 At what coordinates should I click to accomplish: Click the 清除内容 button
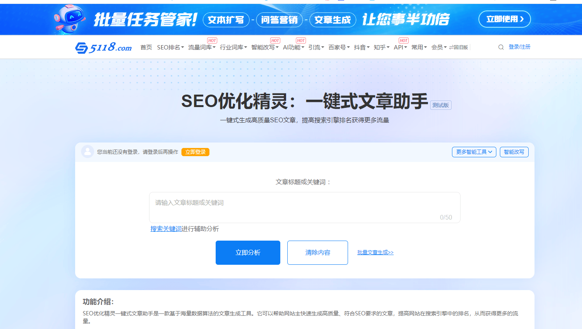(317, 252)
